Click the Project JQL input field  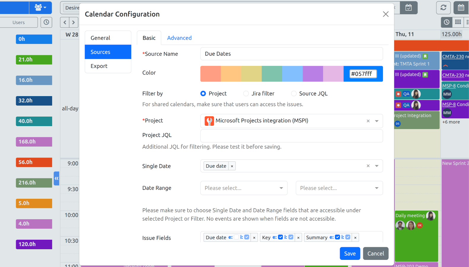click(291, 136)
